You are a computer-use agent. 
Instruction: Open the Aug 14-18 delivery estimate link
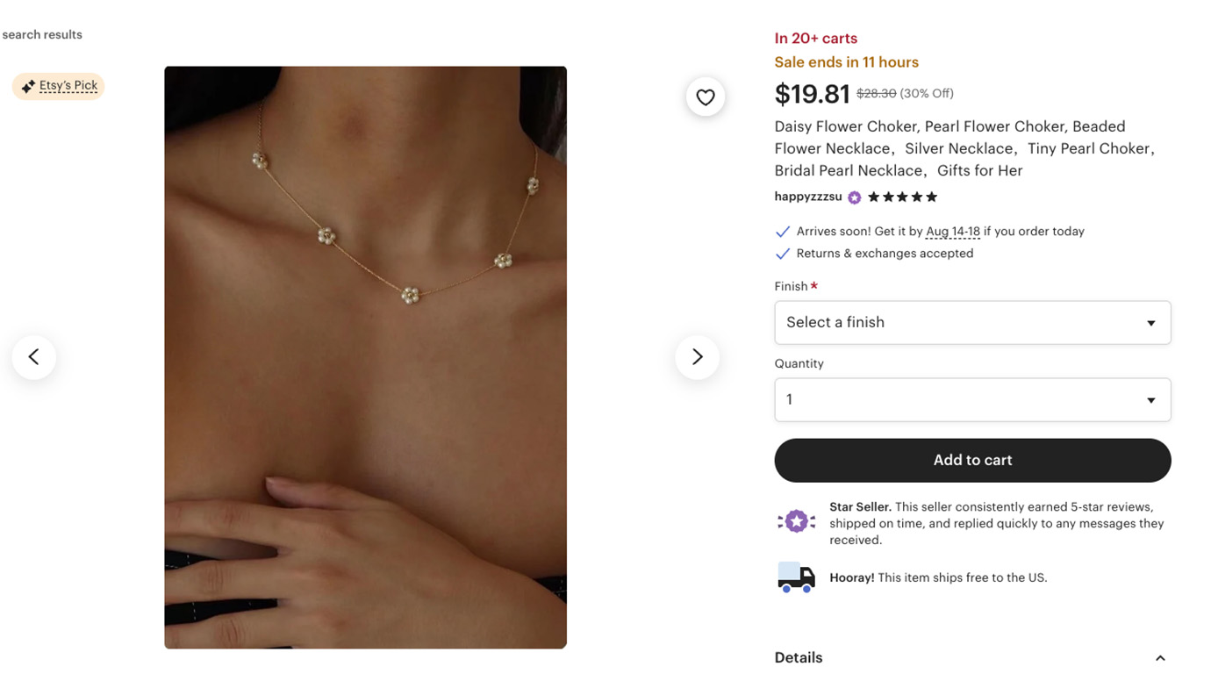(x=953, y=231)
